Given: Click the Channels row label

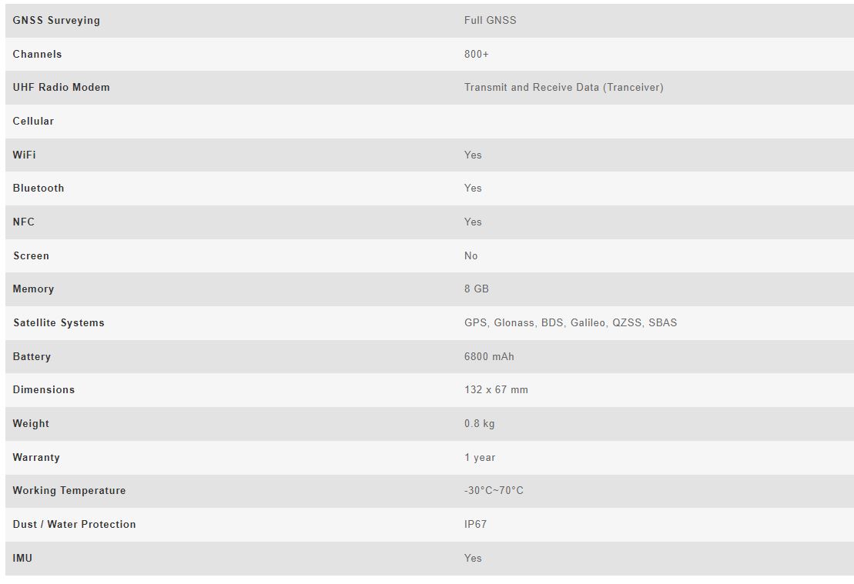Looking at the screenshot, I should 37,54.
